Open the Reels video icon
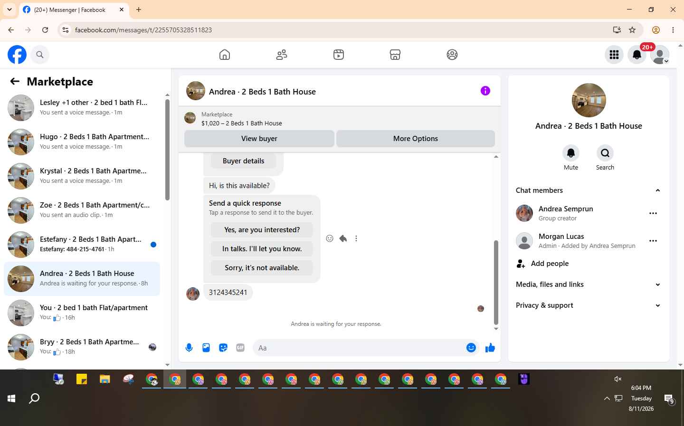The image size is (684, 426). (x=339, y=55)
